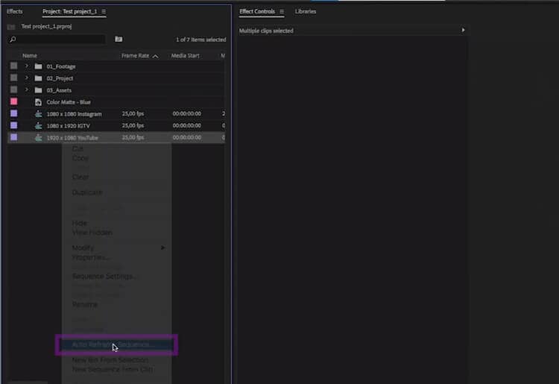Viewport: 559px width, 384px height.
Task: Open the Libraries tab
Action: 306,11
